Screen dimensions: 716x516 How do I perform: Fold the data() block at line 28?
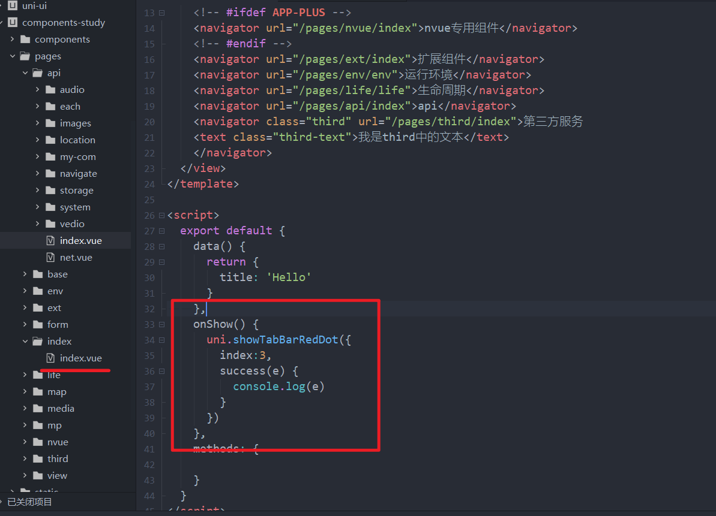161,246
